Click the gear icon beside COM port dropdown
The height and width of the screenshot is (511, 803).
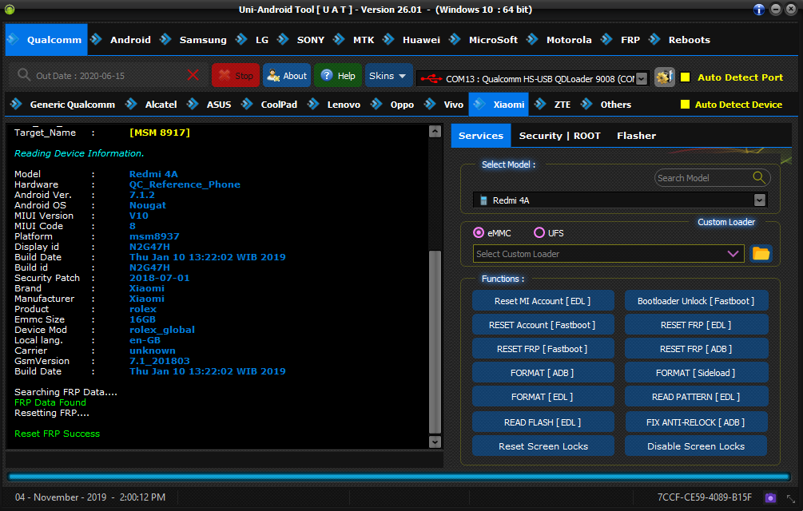point(664,77)
